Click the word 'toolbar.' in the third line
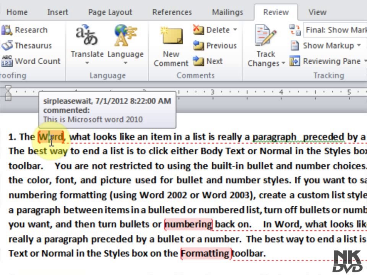The height and width of the screenshot is (275, 367). click(x=26, y=166)
